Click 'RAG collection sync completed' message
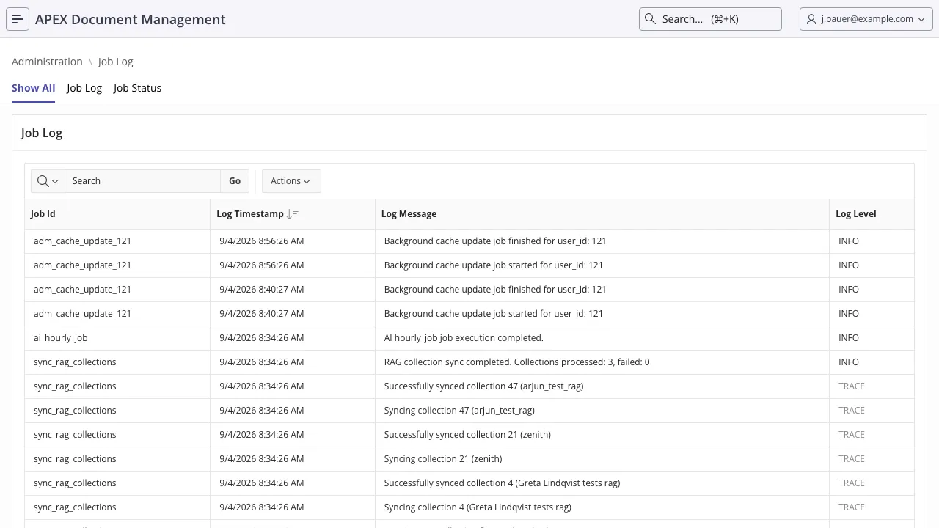Screen dimensions: 939x528 tap(516, 362)
